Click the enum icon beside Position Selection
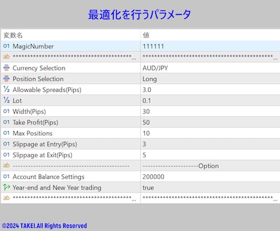The width and height of the screenshot is (280, 231). [x=6, y=78]
